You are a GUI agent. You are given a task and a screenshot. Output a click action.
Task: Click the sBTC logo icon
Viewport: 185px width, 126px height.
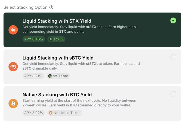coord(13,67)
